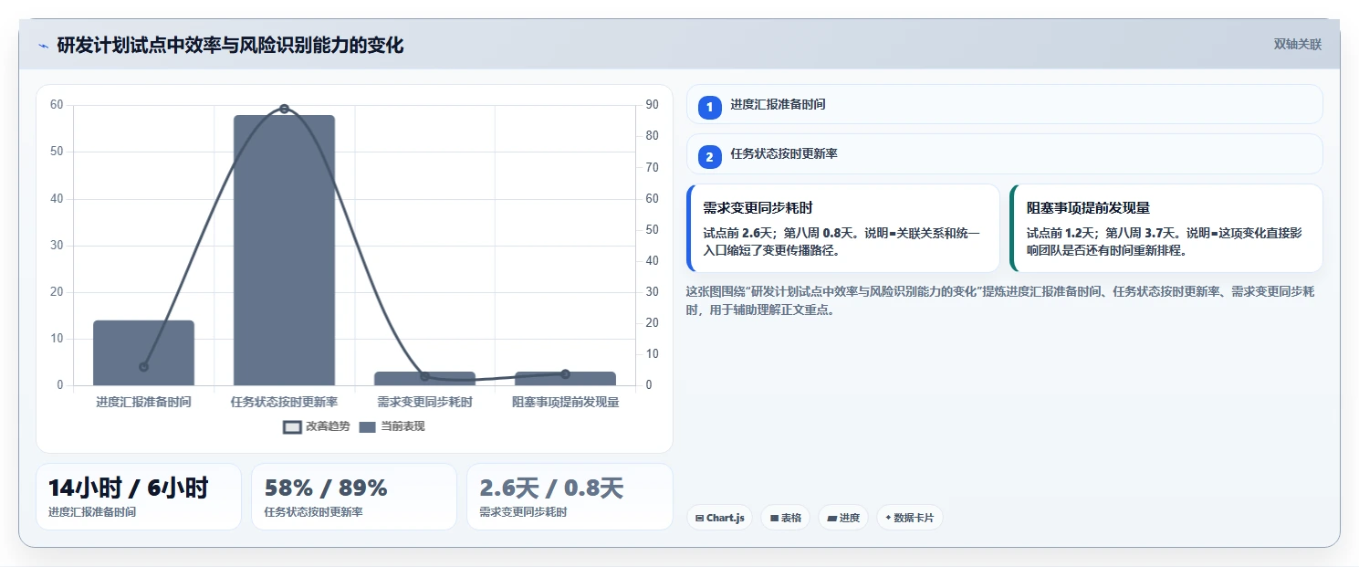
Task: Click the 双轴关联 label in header
Action: (x=1297, y=44)
